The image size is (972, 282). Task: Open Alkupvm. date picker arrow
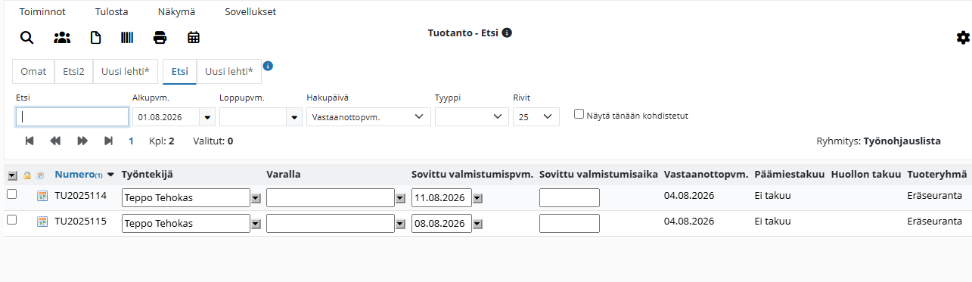(208, 117)
